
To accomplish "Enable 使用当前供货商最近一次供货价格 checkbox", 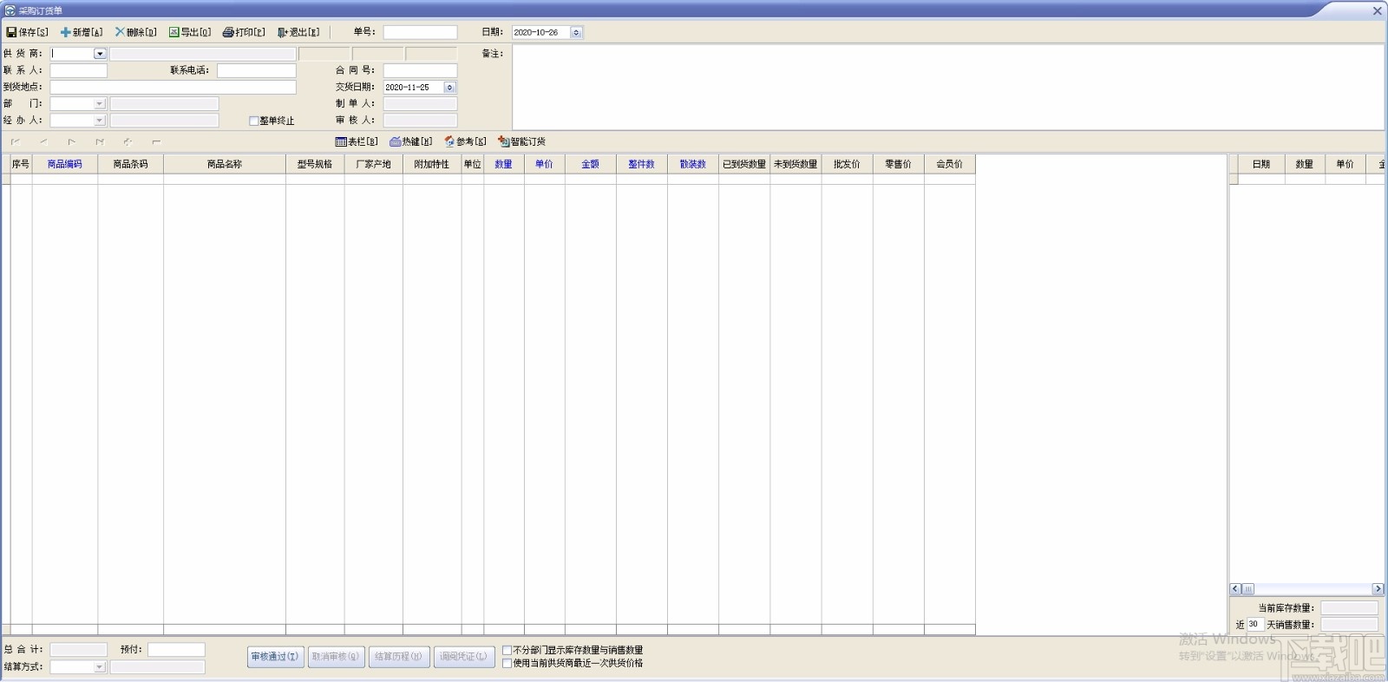I will tap(507, 663).
